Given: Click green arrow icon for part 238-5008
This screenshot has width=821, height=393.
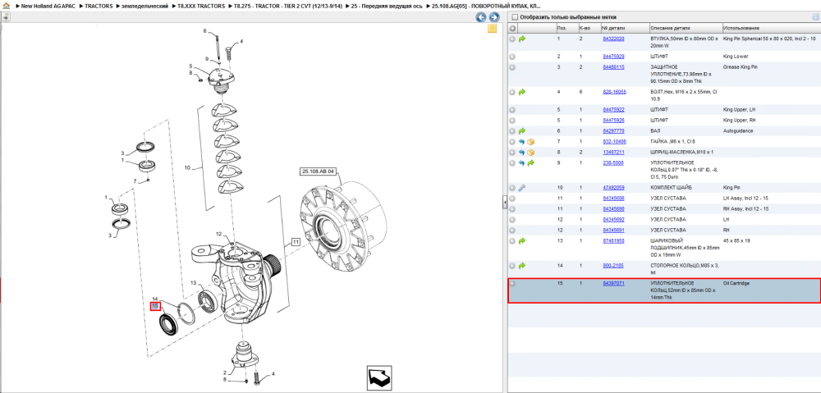Looking at the screenshot, I should (x=530, y=162).
